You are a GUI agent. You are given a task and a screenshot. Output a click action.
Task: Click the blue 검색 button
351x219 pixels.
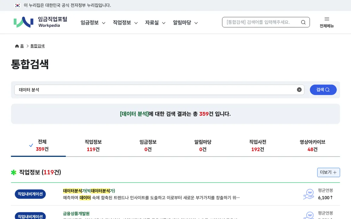click(323, 90)
